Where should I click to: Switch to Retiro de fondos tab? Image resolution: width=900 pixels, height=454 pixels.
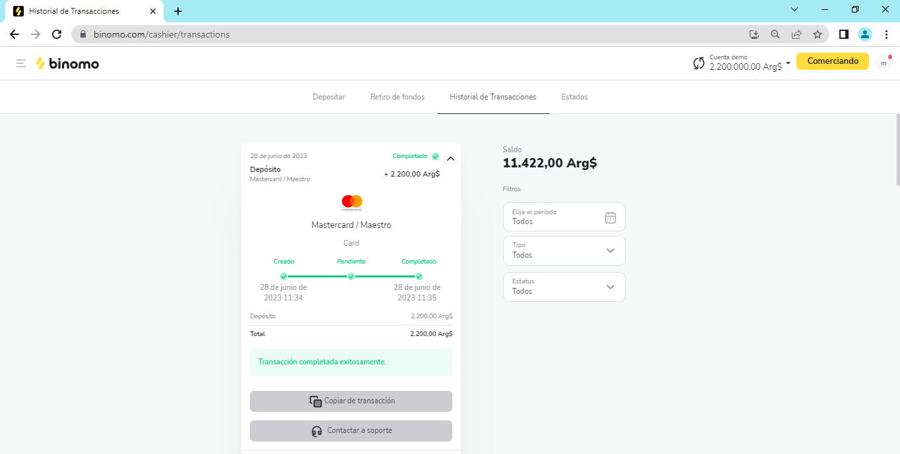(398, 97)
